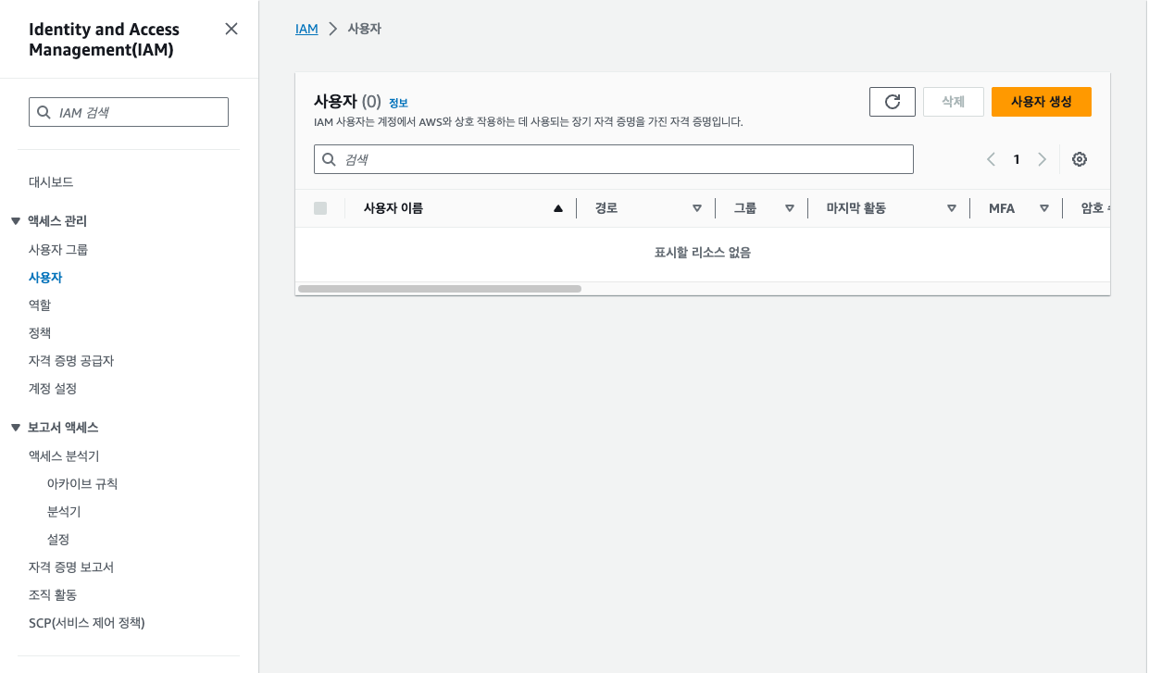Select 사용자 in sidebar navigation
This screenshot has width=1149, height=673.
(45, 278)
